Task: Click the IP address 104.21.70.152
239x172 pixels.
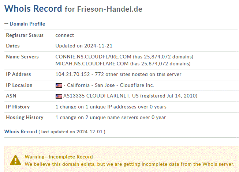Action: point(72,74)
